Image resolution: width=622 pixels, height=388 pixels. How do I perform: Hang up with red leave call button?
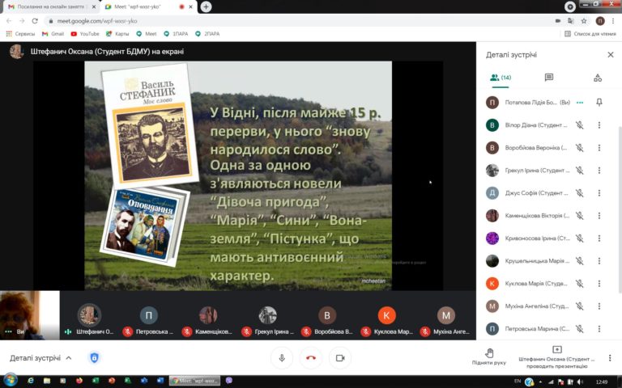[x=311, y=358]
